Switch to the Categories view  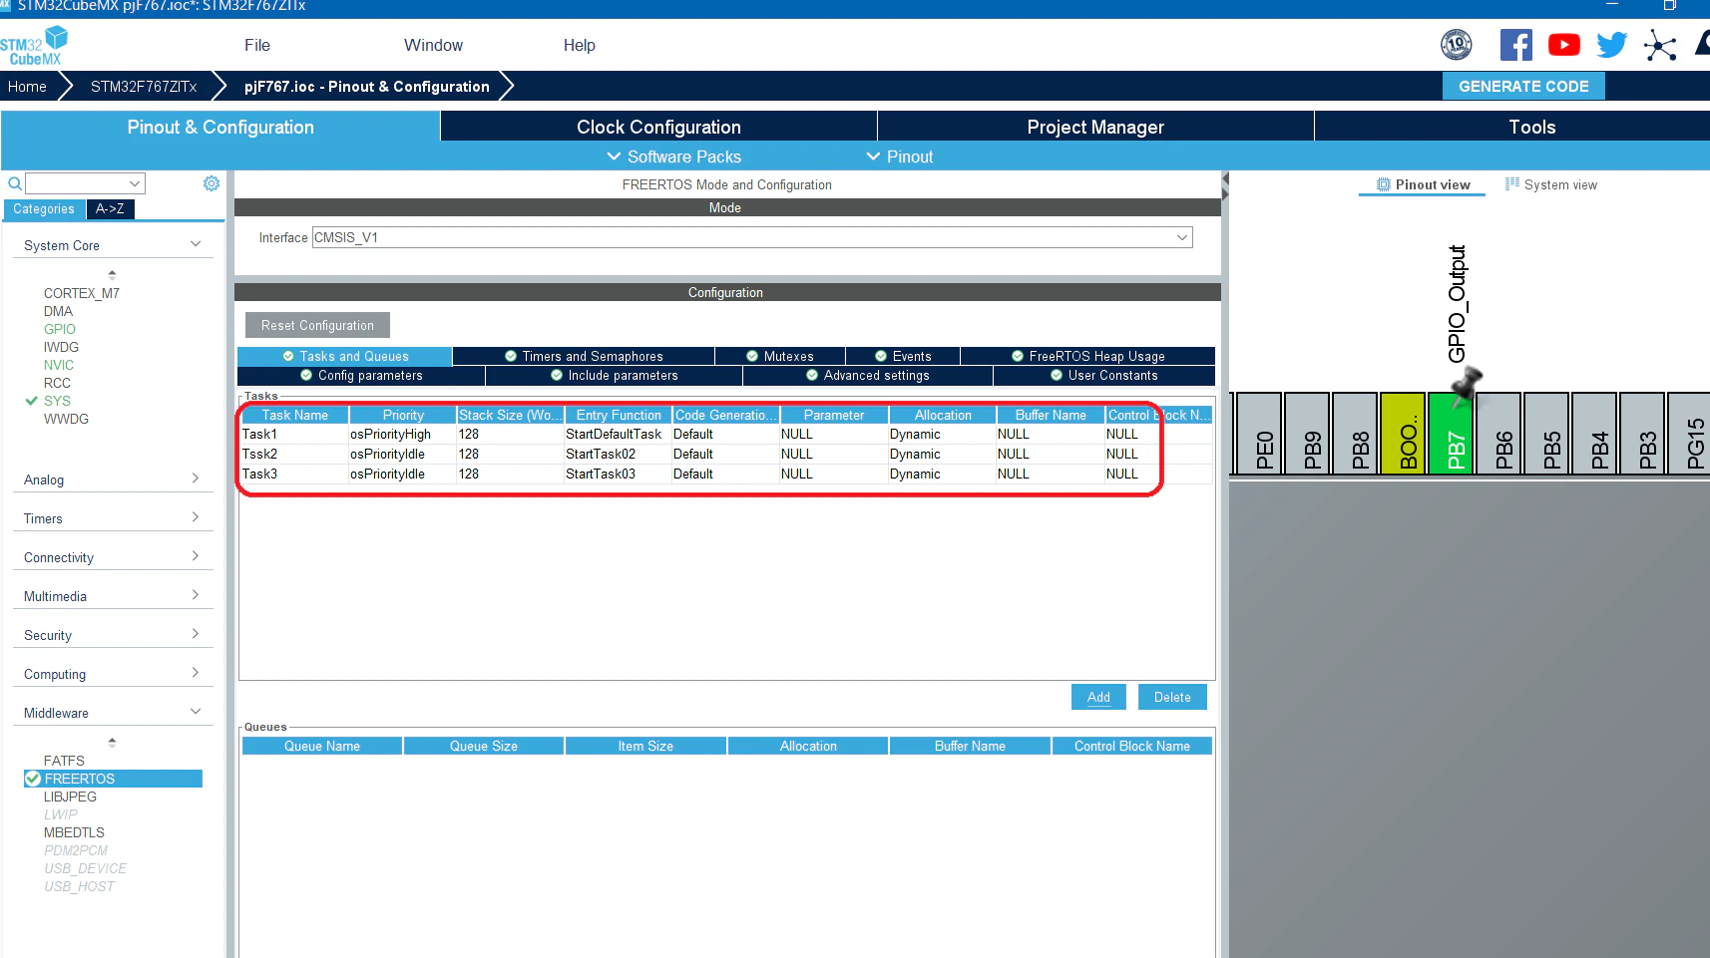coord(44,209)
